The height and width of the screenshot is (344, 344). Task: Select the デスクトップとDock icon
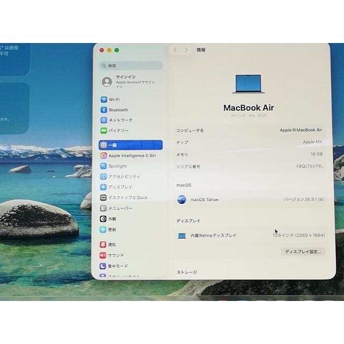click(x=103, y=197)
